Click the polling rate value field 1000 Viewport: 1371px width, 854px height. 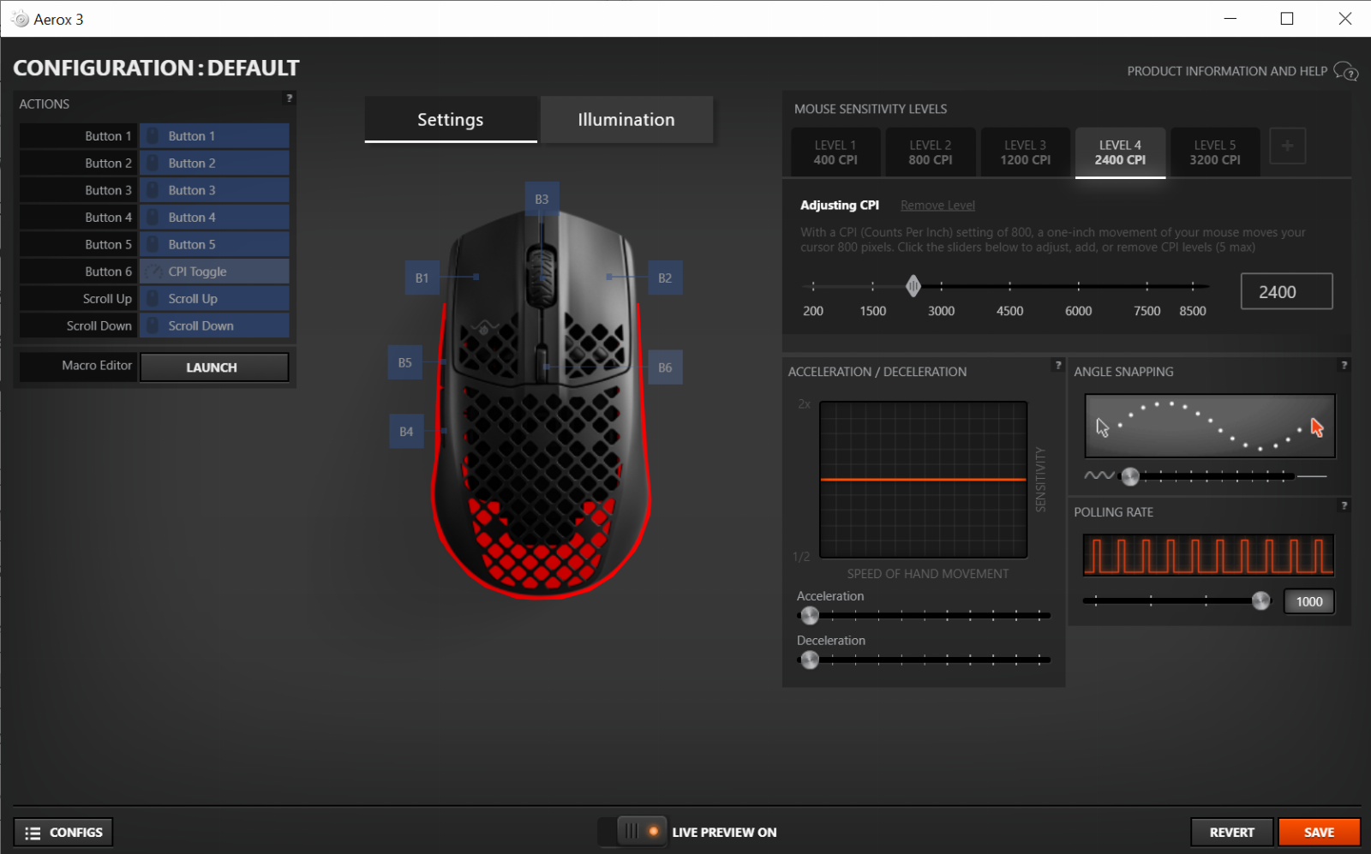coord(1308,602)
